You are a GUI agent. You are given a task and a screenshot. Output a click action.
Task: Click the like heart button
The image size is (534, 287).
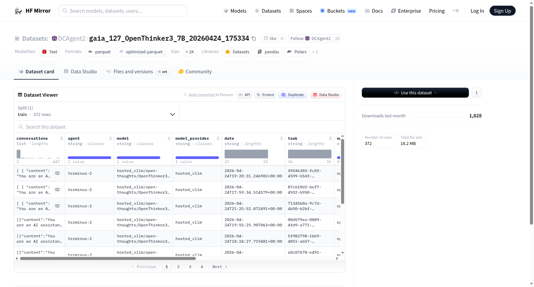click(x=270, y=38)
